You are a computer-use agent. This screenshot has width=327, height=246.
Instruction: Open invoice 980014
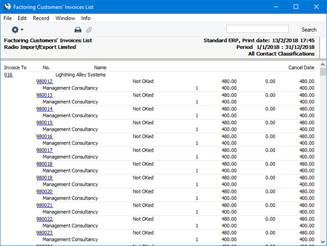point(44,109)
